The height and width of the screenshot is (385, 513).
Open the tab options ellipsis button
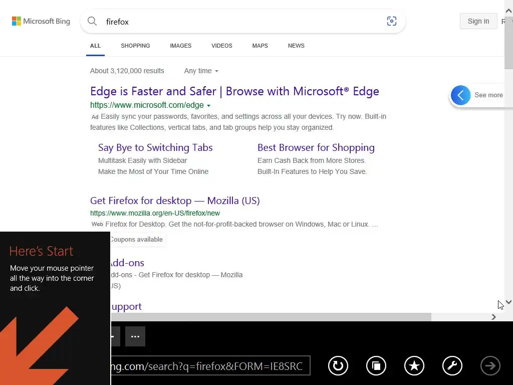click(x=135, y=336)
